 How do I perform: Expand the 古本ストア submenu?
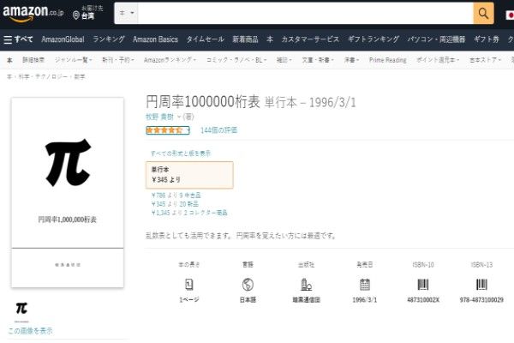pos(486,60)
